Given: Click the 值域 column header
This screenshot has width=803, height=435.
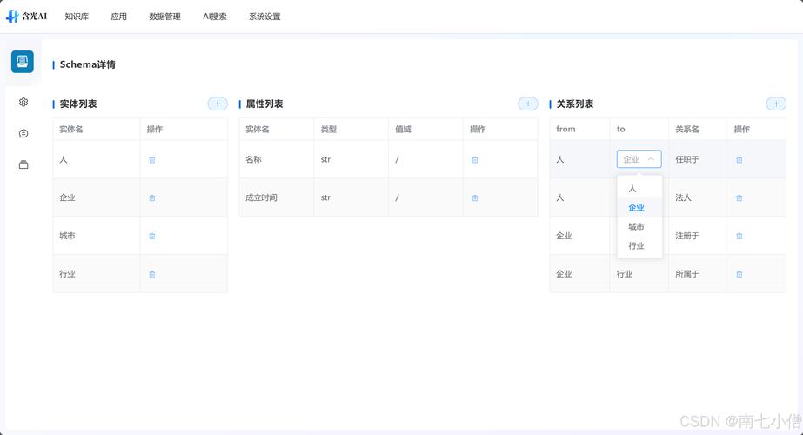Looking at the screenshot, I should click(x=403, y=129).
